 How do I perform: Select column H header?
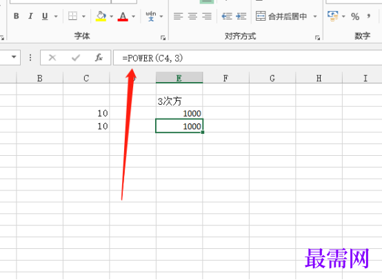click(319, 78)
